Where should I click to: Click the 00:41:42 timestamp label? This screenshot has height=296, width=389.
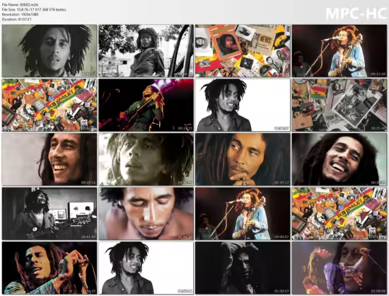(x=88, y=237)
